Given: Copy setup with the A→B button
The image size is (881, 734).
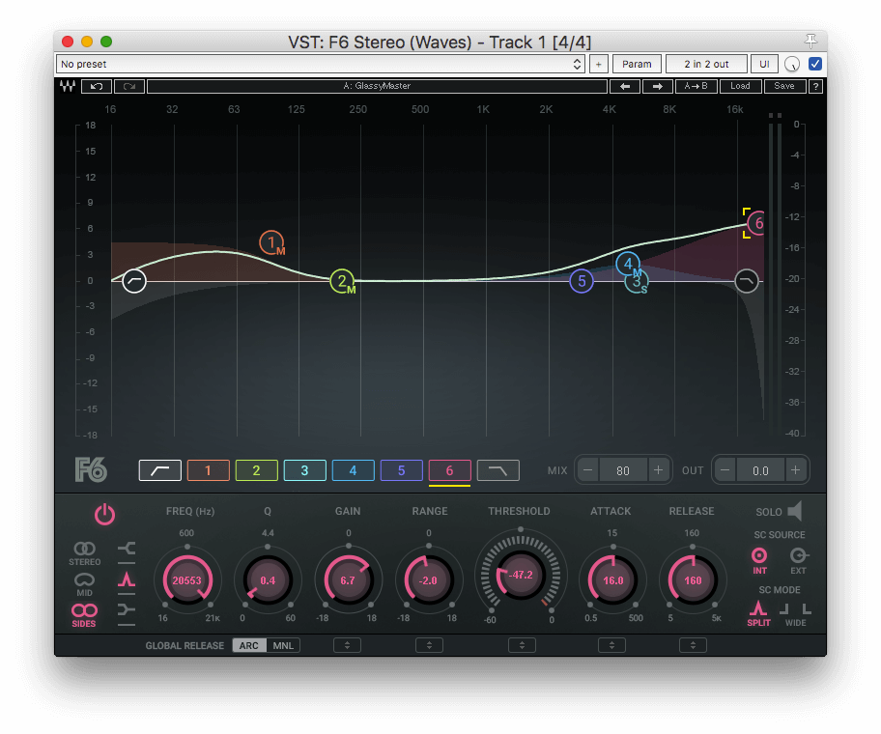Looking at the screenshot, I should pyautogui.click(x=696, y=86).
